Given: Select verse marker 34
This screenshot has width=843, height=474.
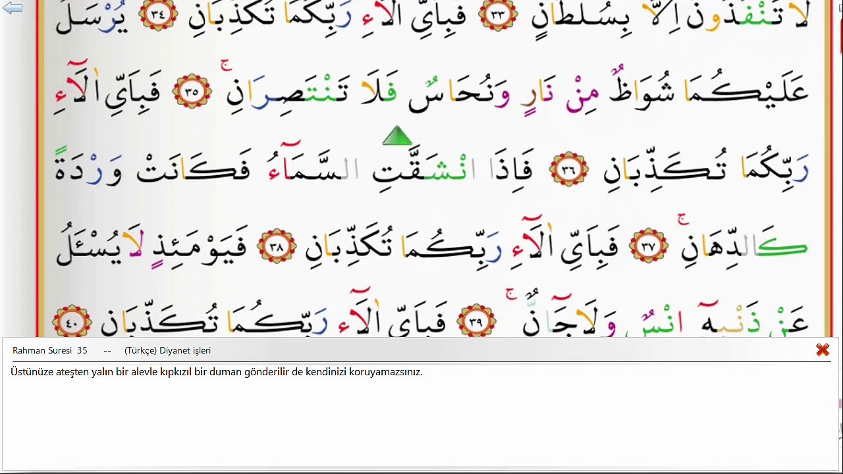Looking at the screenshot, I should 158,14.
